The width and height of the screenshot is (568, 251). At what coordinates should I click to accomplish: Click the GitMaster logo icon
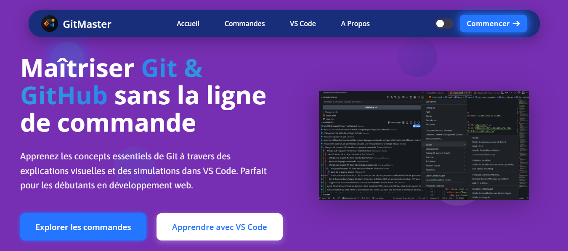tap(50, 24)
